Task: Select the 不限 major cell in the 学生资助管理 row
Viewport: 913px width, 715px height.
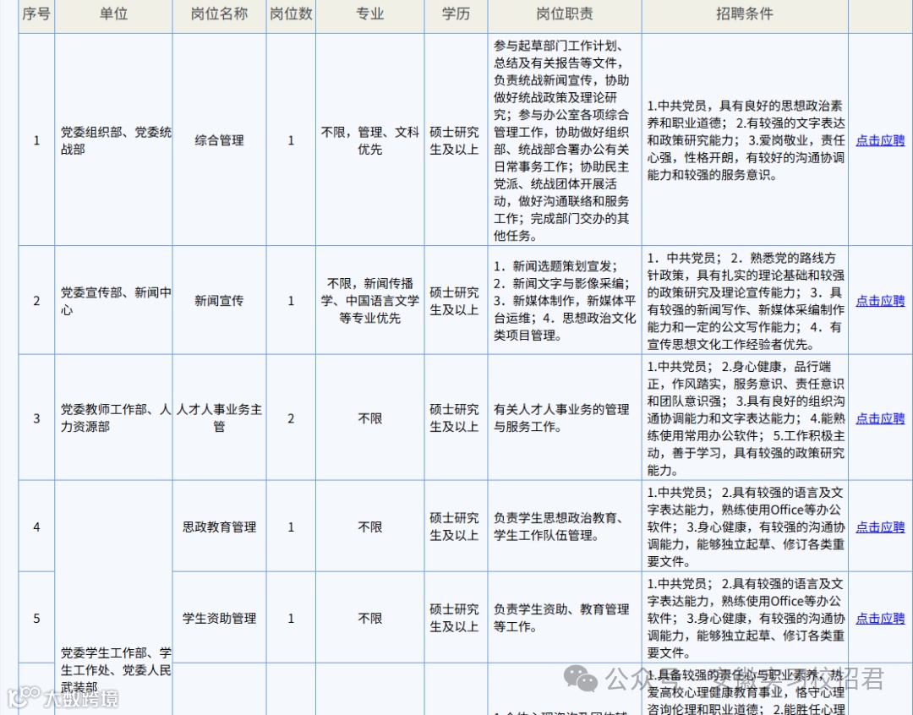Action: pos(369,619)
